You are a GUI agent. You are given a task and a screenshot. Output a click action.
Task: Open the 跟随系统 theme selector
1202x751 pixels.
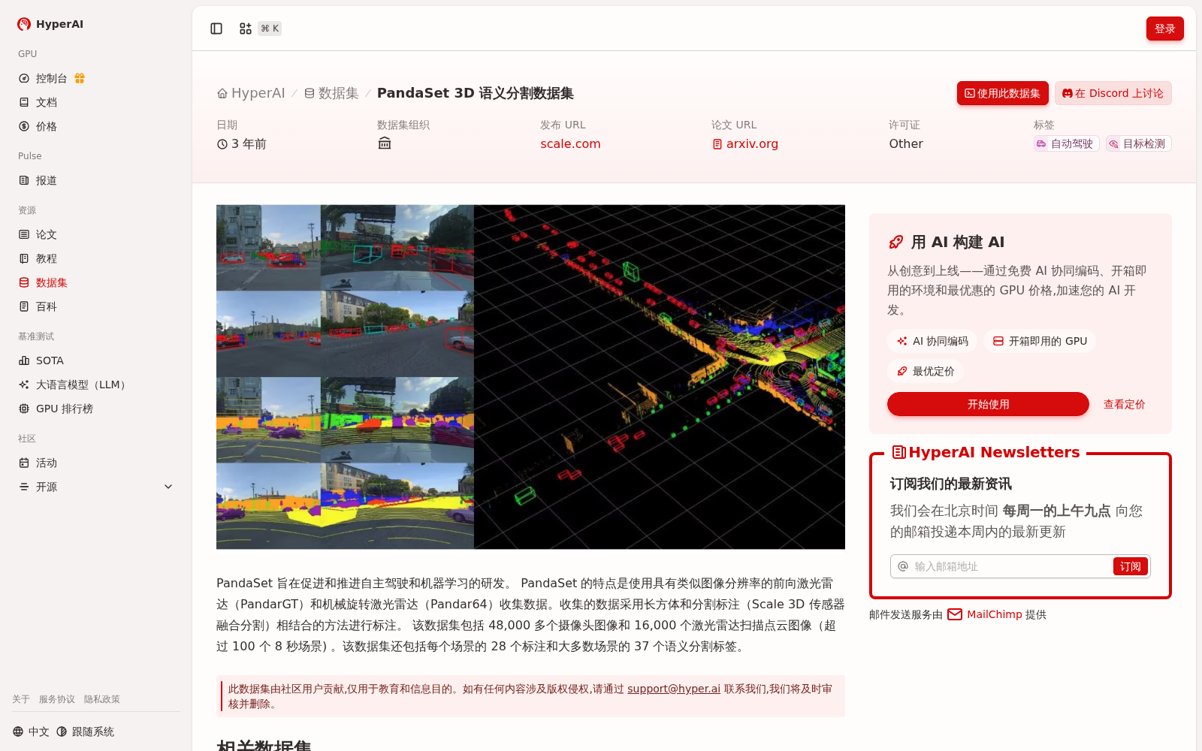coord(85,731)
